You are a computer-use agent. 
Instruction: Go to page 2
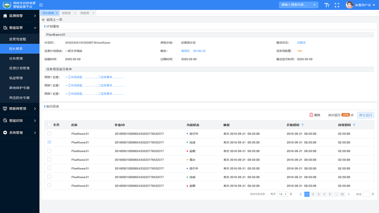click(x=313, y=194)
